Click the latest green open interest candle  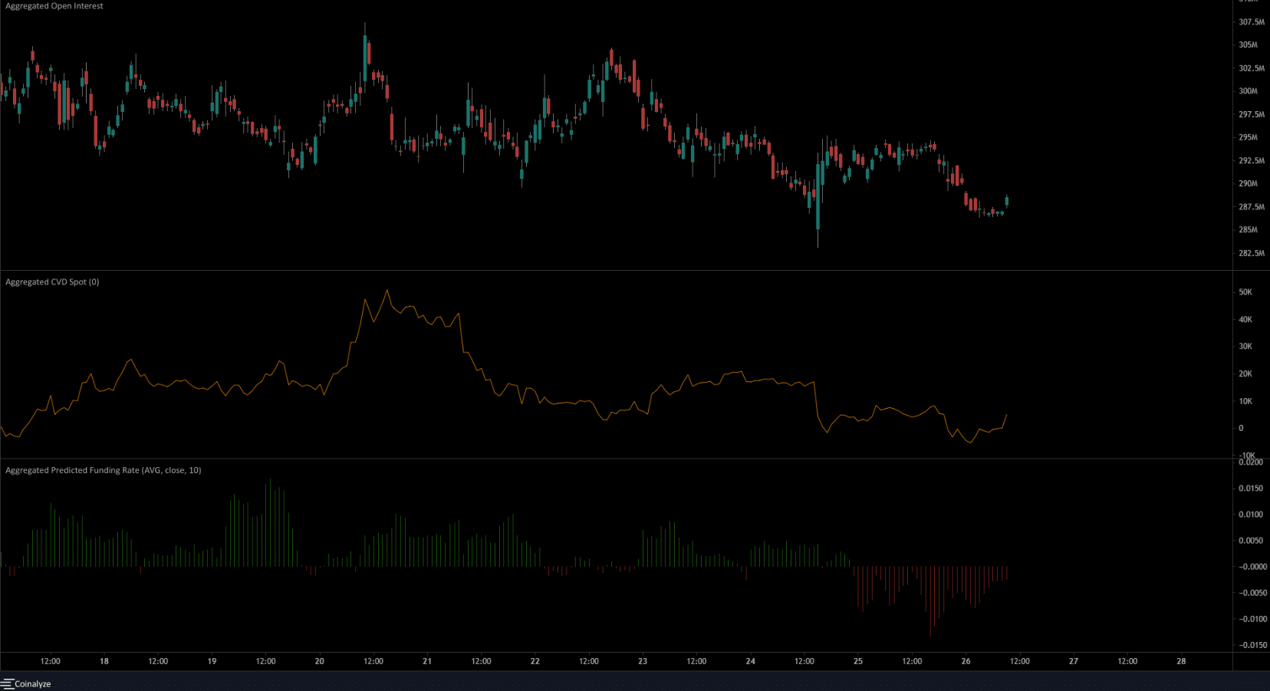tap(1007, 201)
